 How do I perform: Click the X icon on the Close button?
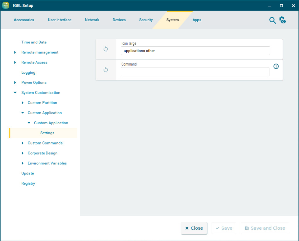[x=187, y=228]
